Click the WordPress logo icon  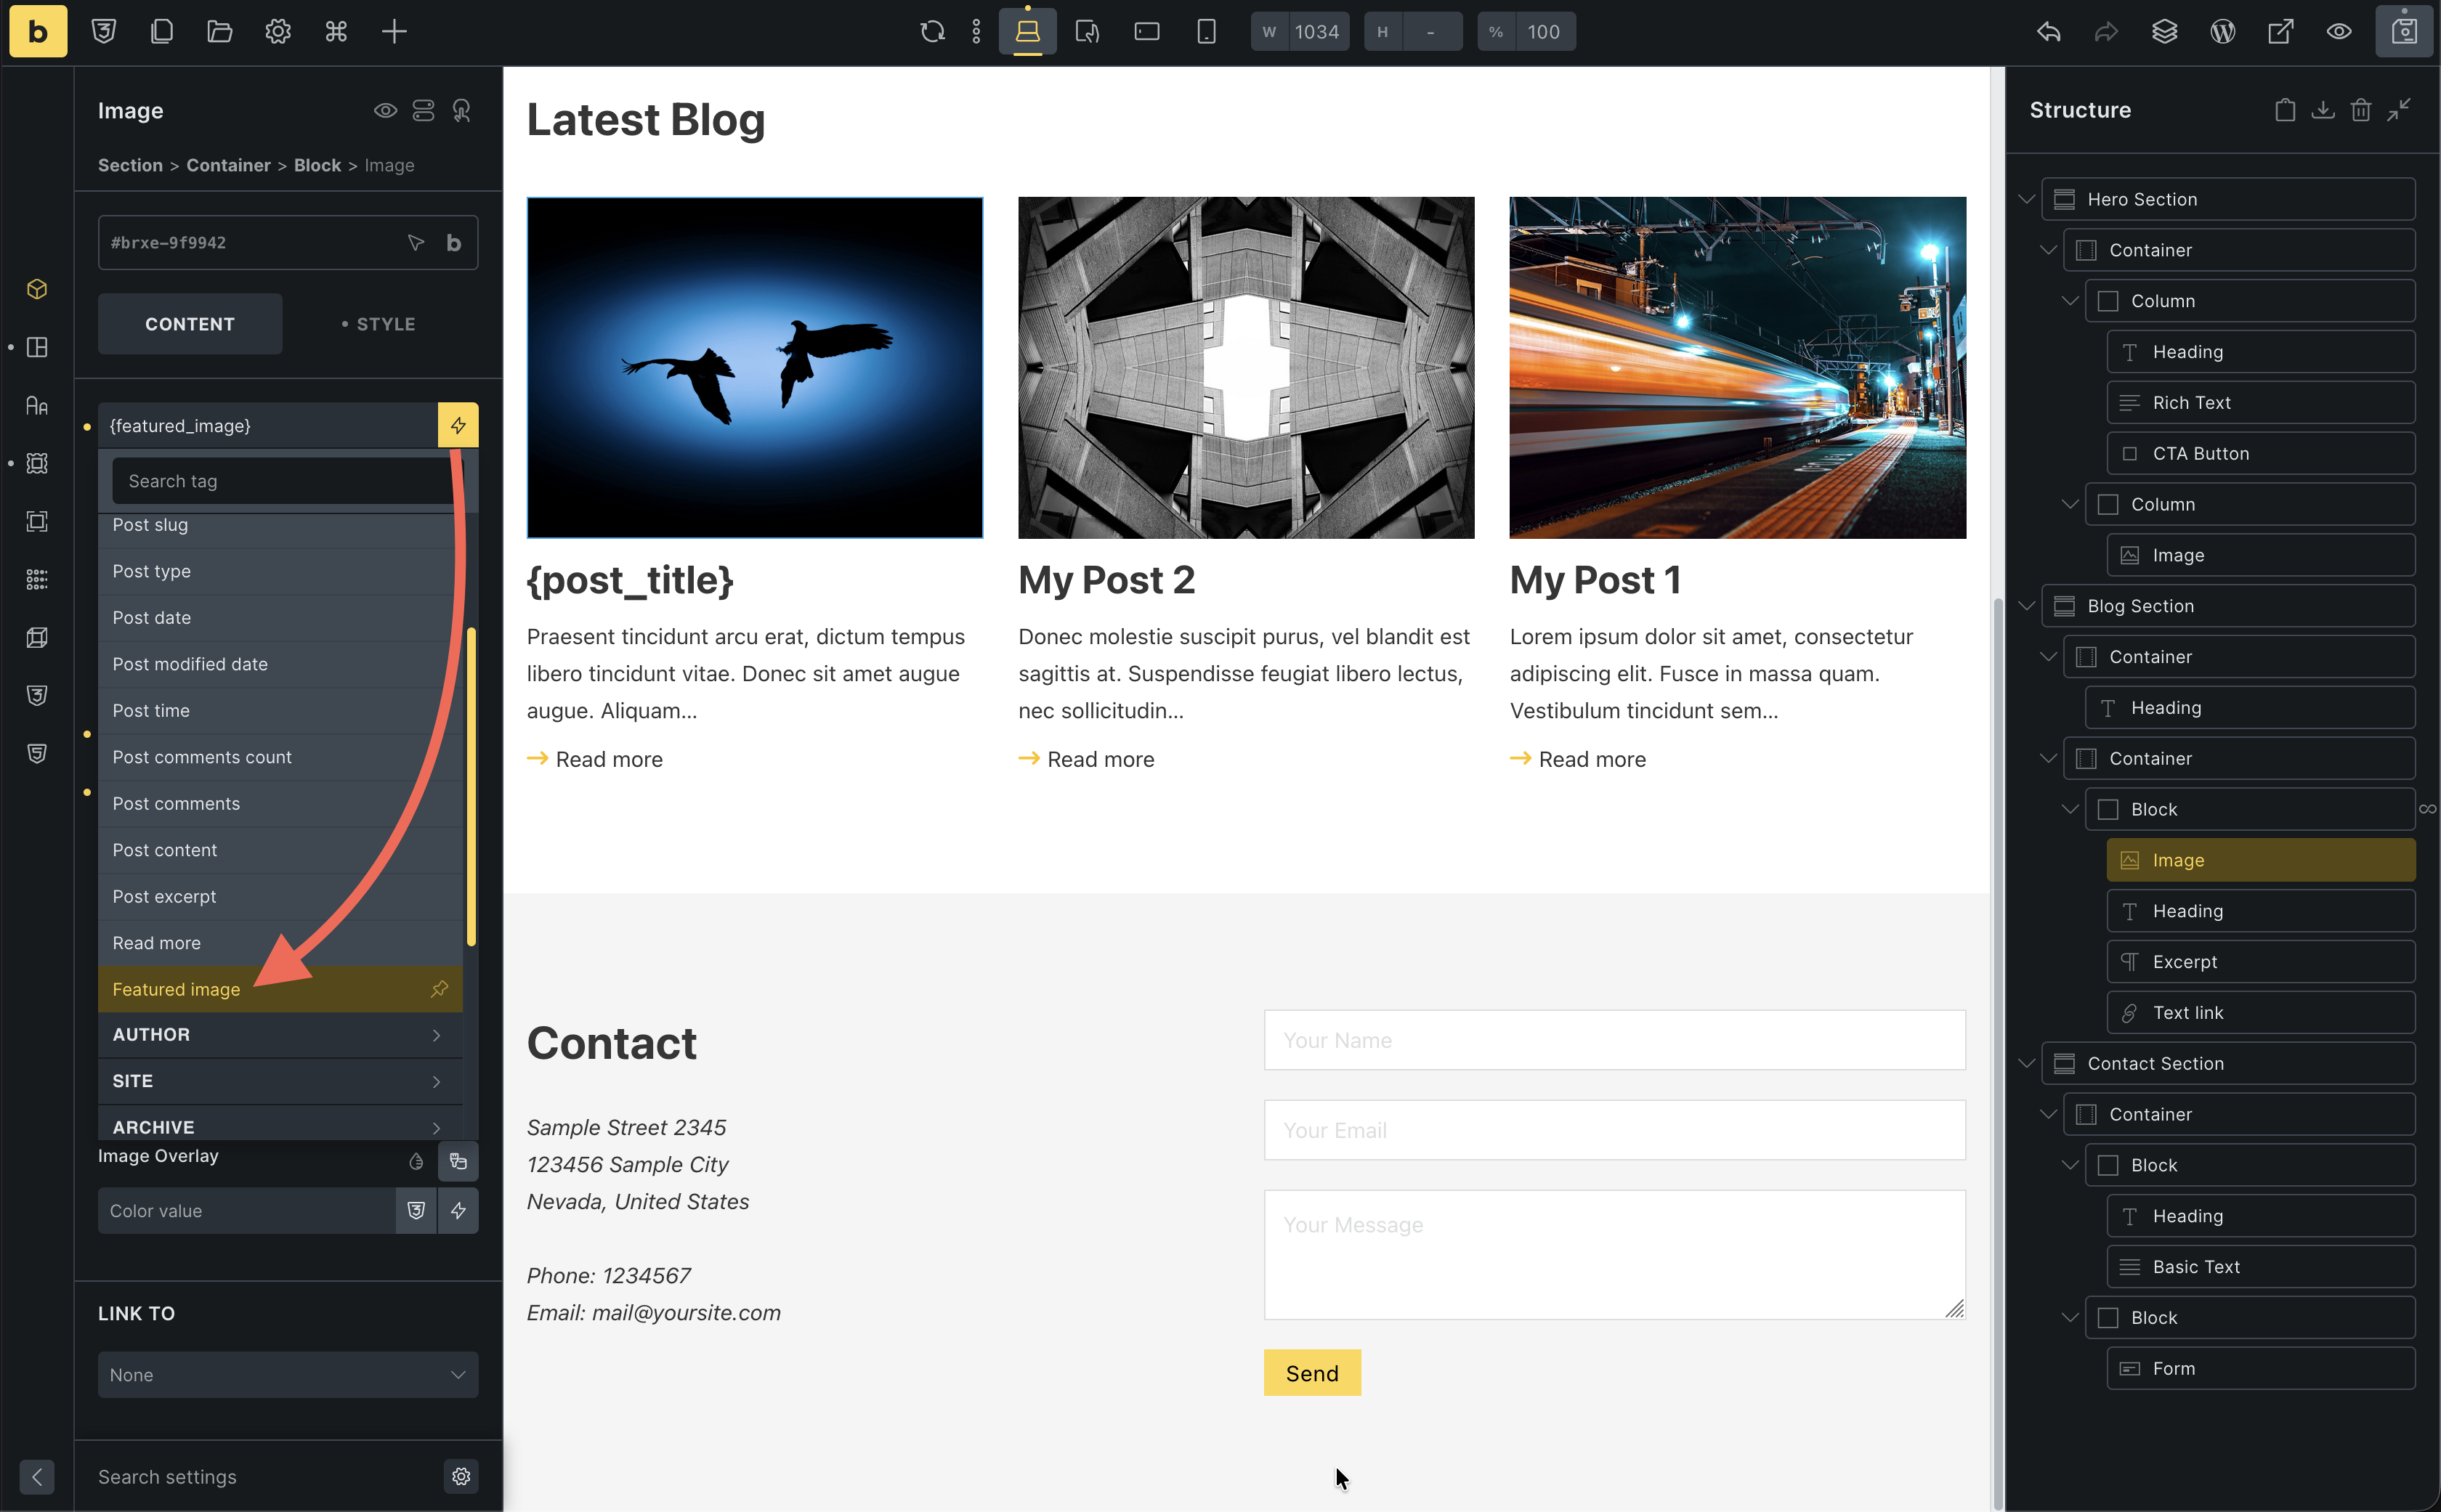pyautogui.click(x=2222, y=32)
